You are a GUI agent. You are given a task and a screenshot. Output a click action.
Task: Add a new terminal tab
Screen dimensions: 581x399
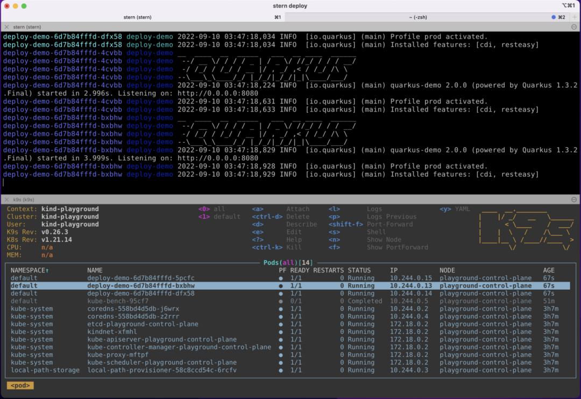coord(575,17)
